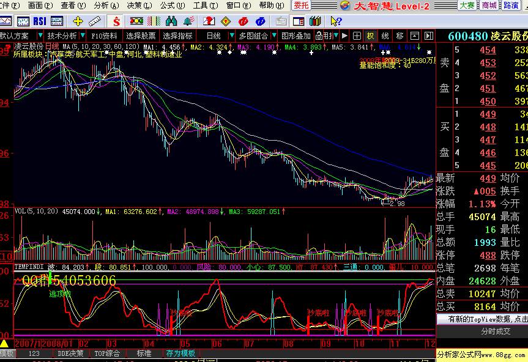
Task: Click the line chart toolbar icon
Action: point(6,21)
